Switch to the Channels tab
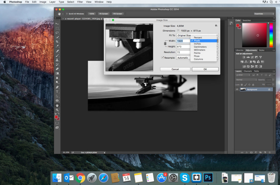280x185 pixels. pyautogui.click(x=247, y=71)
